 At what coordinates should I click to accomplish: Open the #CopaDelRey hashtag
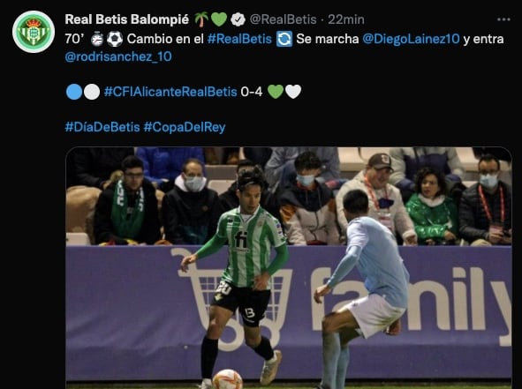click(x=185, y=127)
